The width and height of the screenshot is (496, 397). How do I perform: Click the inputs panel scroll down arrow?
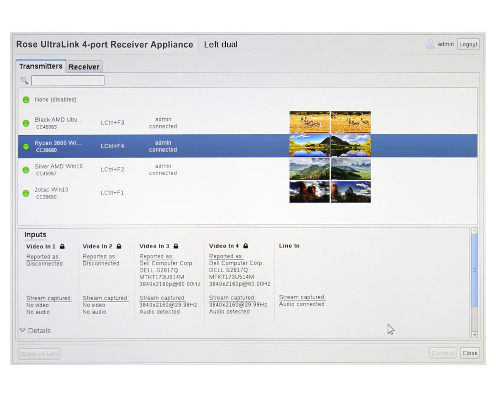click(x=475, y=335)
